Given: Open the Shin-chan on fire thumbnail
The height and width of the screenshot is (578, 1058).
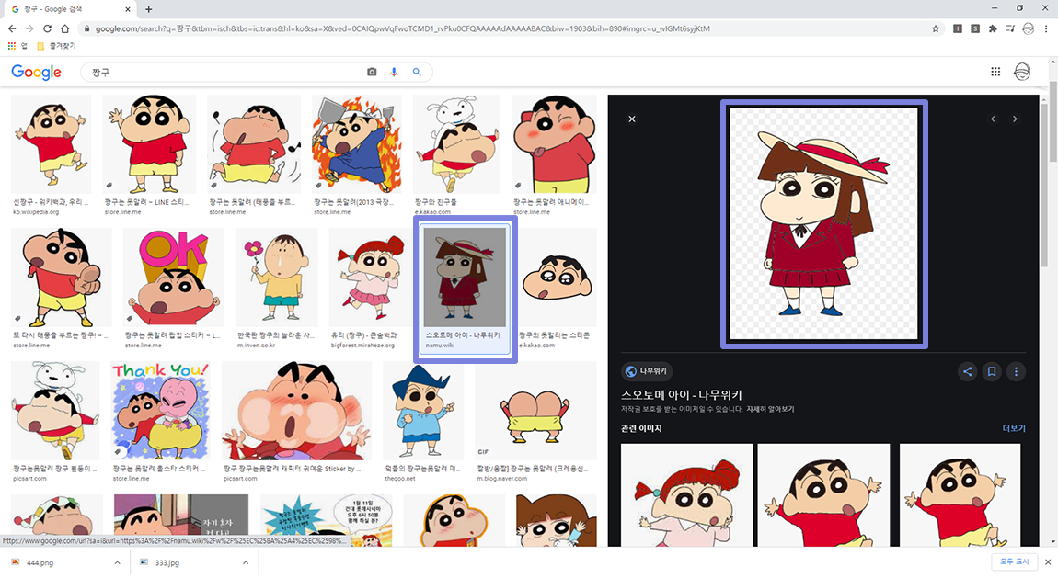Looking at the screenshot, I should [357, 144].
